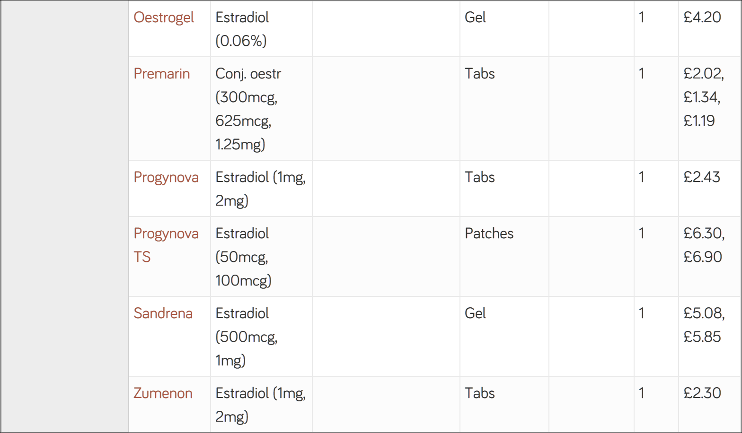Open the Premarin product link

162,74
